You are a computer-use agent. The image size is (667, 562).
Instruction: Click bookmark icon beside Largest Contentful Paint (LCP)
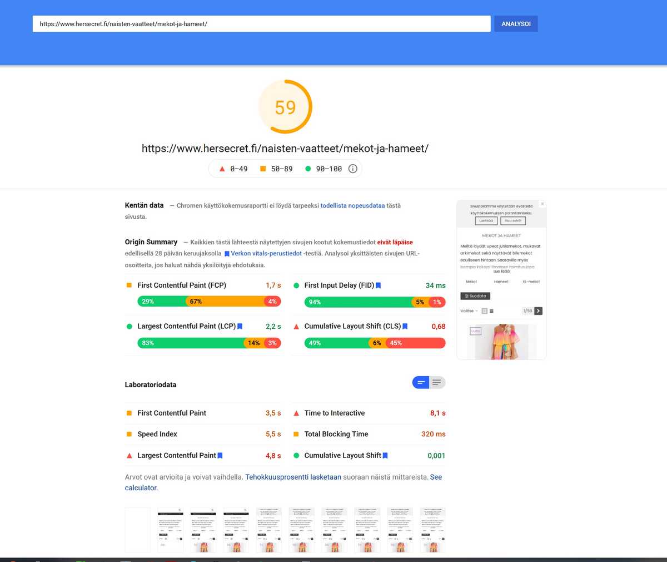pos(240,327)
